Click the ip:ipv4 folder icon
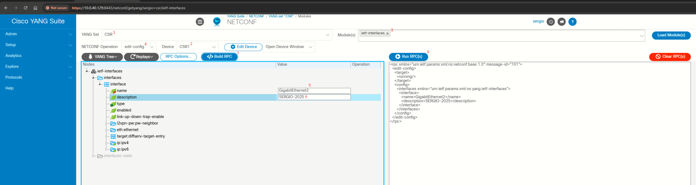Image resolution: width=696 pixels, height=185 pixels. pos(113,143)
